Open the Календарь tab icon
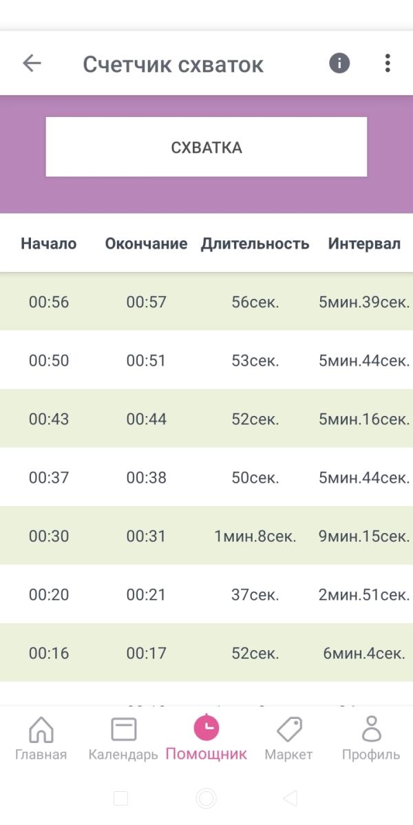 pos(124,730)
